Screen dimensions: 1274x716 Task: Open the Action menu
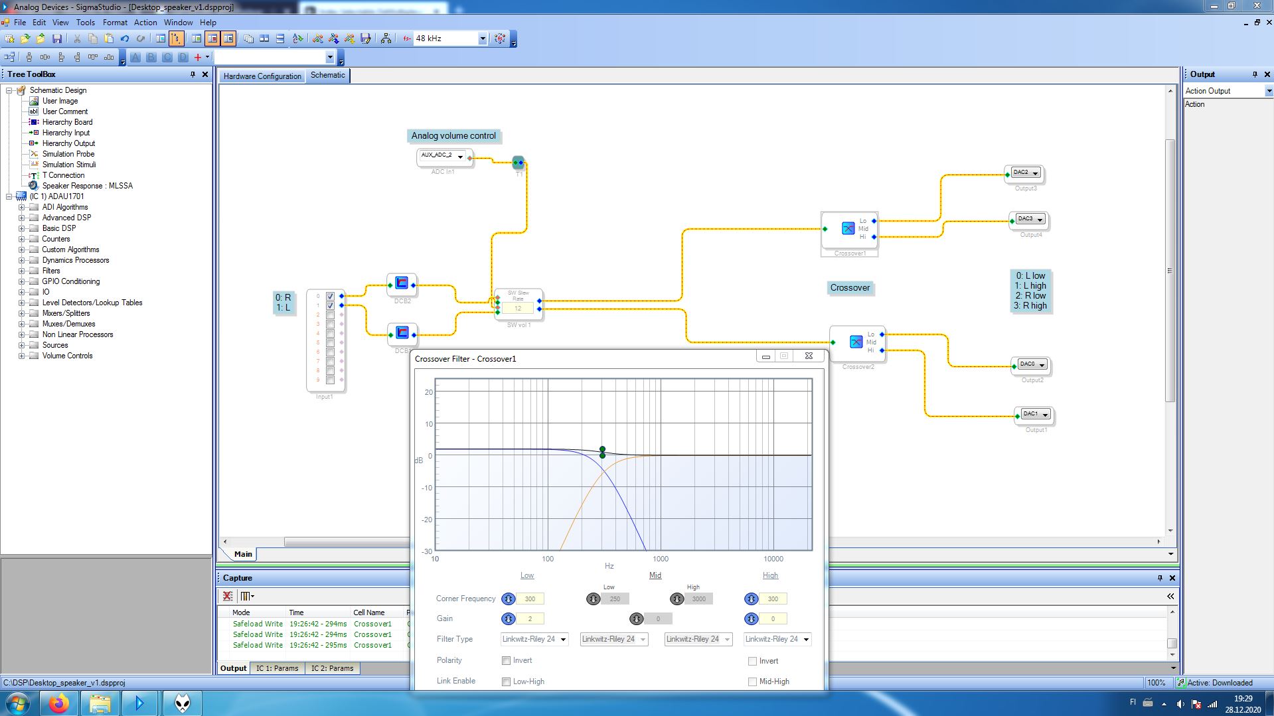click(x=145, y=22)
